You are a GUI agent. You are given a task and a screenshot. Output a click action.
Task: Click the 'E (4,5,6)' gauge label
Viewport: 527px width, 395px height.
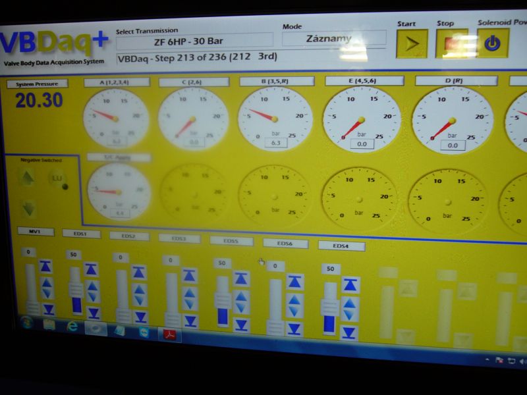click(x=364, y=81)
